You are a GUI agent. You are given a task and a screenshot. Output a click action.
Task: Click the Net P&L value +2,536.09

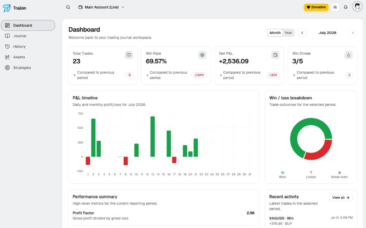point(234,61)
